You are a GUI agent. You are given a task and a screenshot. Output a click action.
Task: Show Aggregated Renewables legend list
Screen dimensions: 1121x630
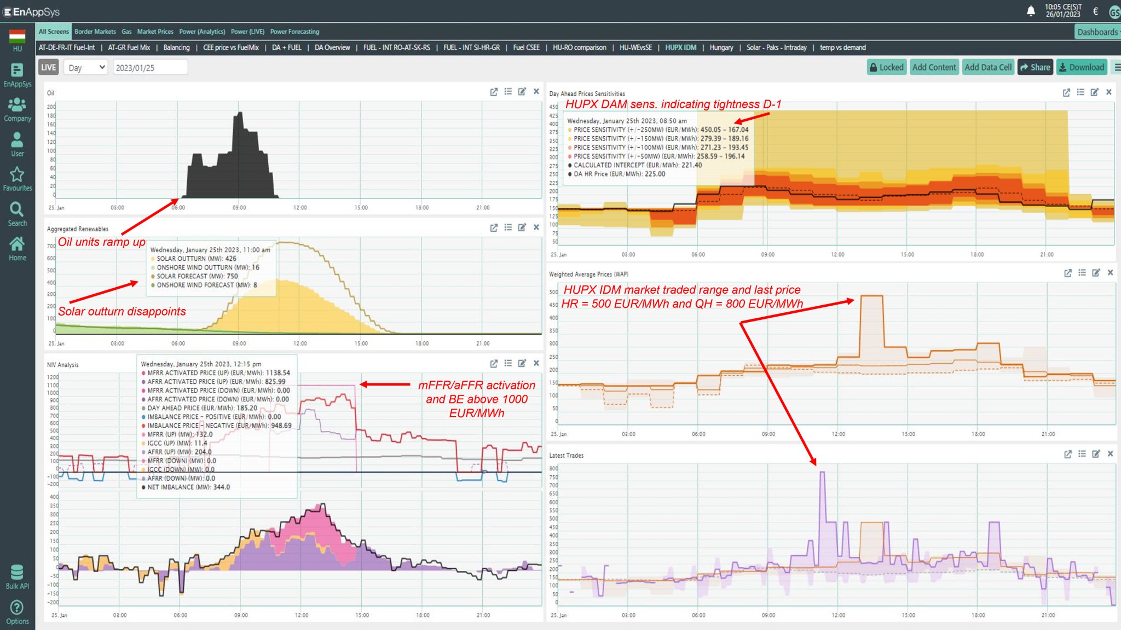[508, 227]
